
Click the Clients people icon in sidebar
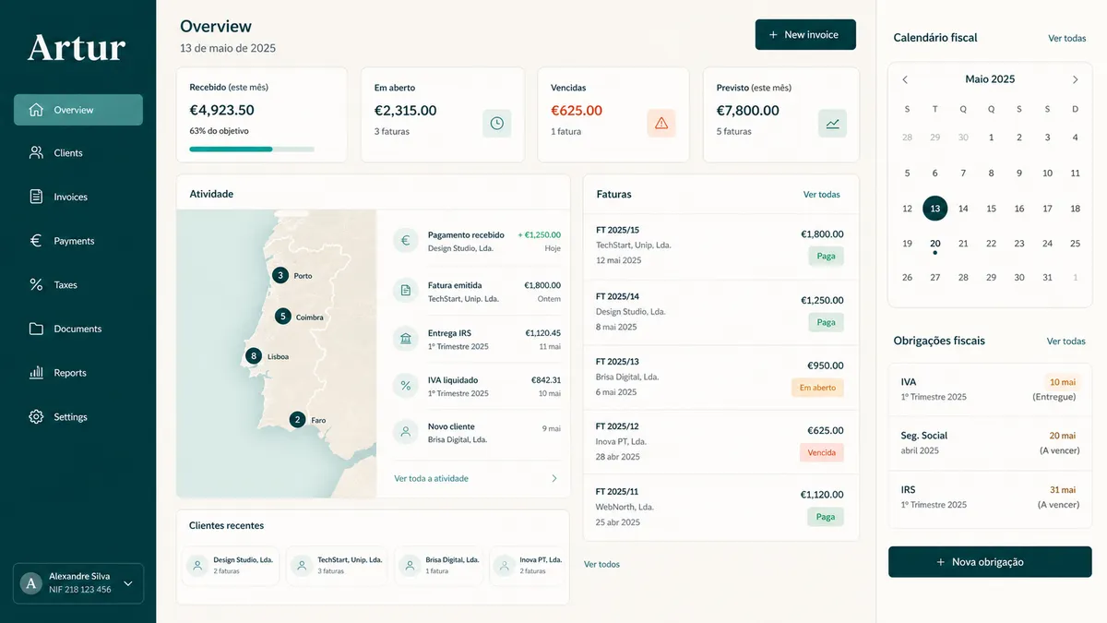[36, 152]
